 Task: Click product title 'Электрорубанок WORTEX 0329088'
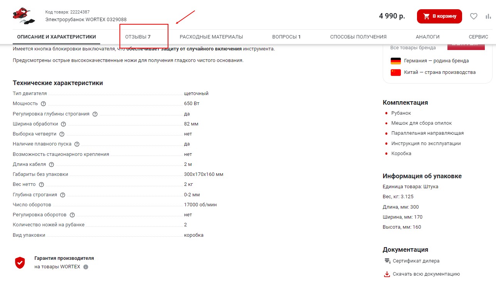click(x=86, y=20)
